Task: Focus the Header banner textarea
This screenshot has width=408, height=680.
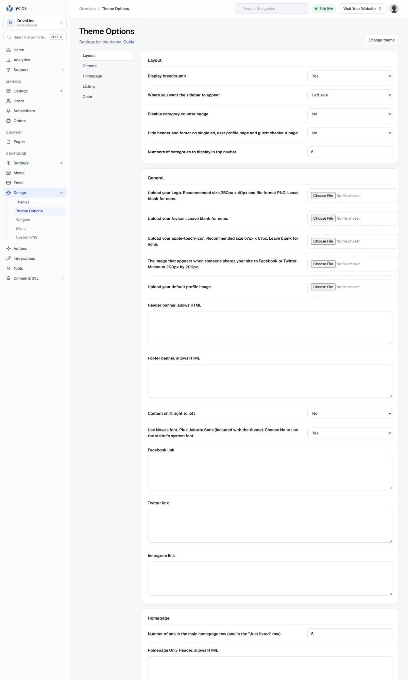Action: click(270, 328)
